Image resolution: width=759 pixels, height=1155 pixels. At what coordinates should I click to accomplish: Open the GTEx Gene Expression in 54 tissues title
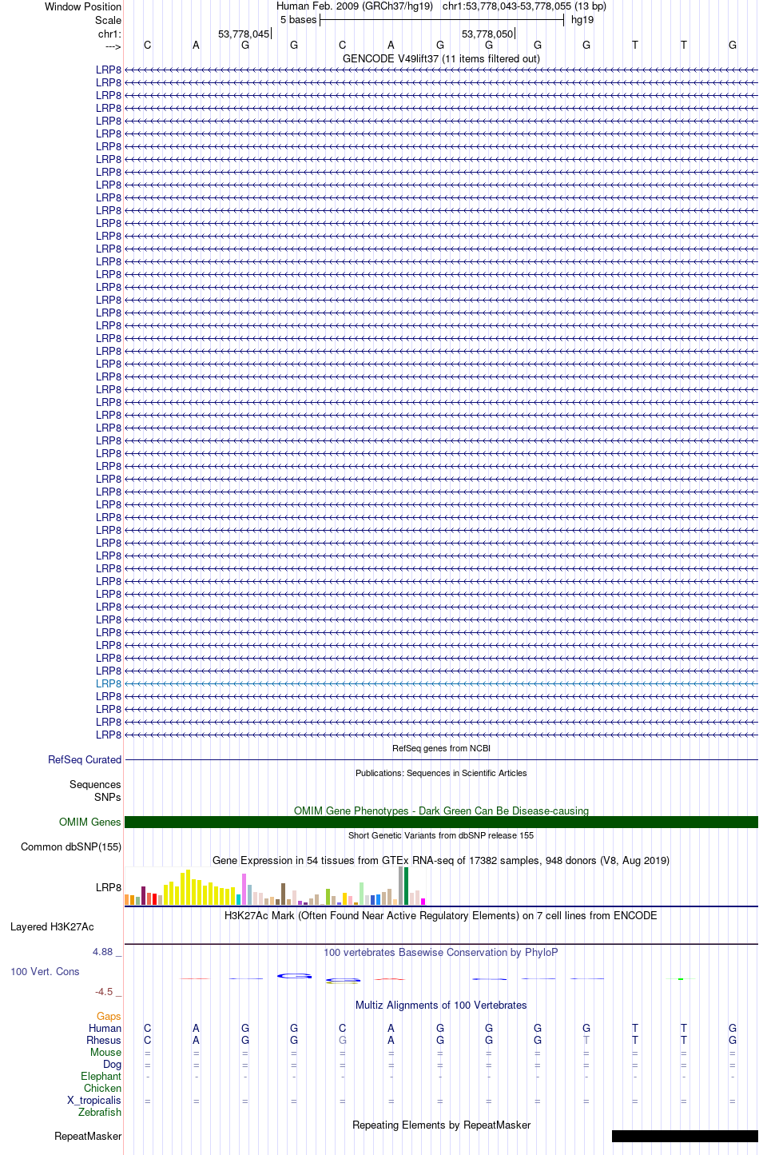[x=441, y=860]
